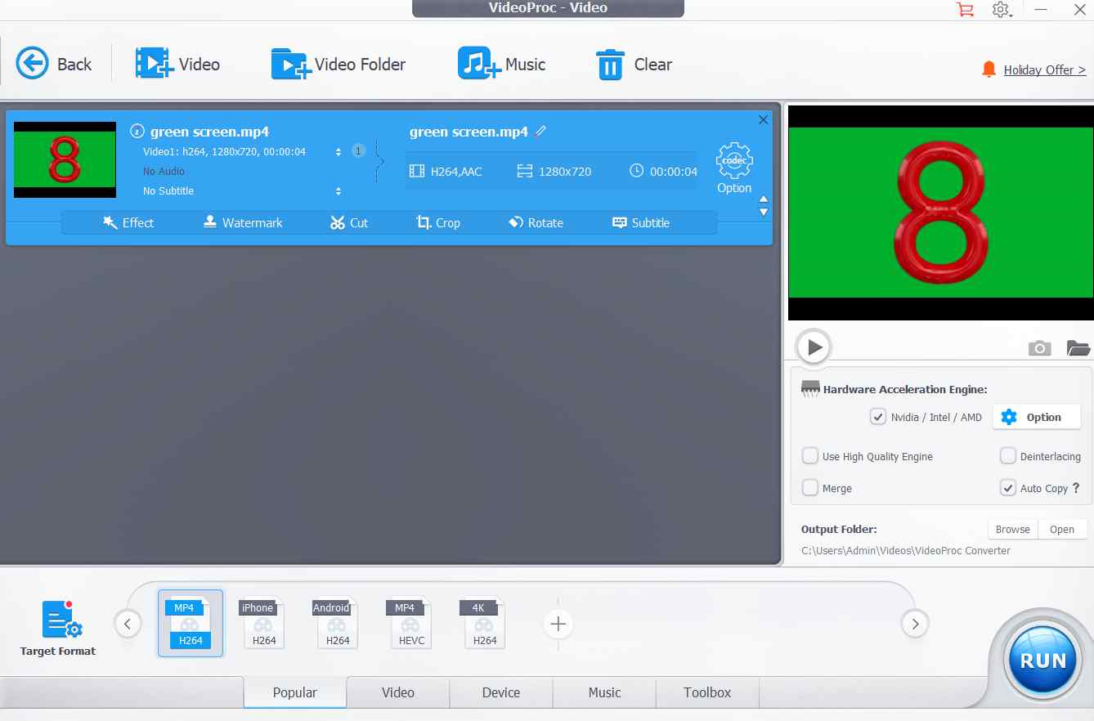Open the Holiday Offer link
Viewport: 1094px width, 721px height.
(x=1045, y=69)
